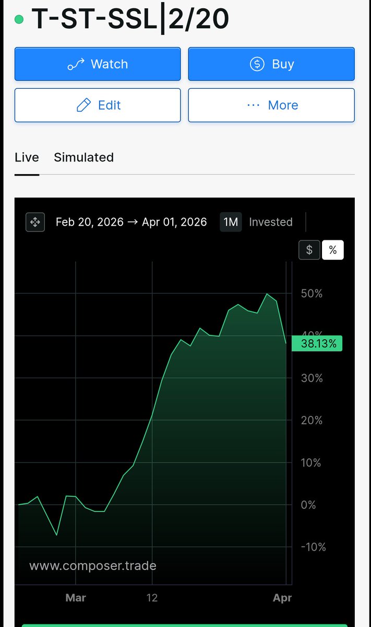This screenshot has height=627, width=371.
Task: Select the 1M time range
Action: tap(231, 222)
